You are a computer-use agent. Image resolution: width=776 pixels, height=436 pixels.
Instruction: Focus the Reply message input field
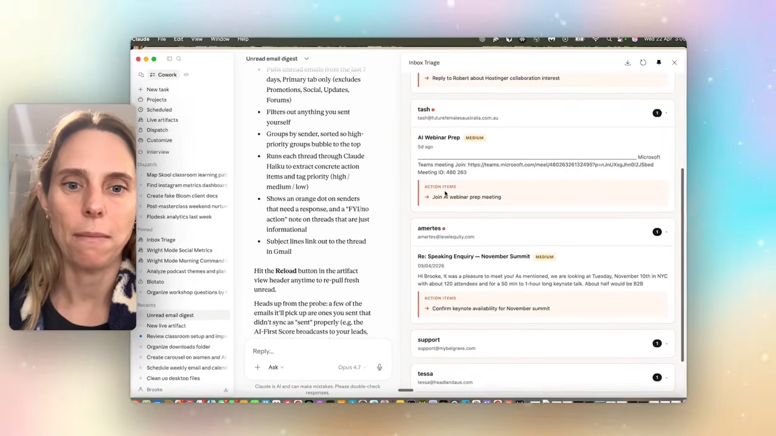click(318, 351)
